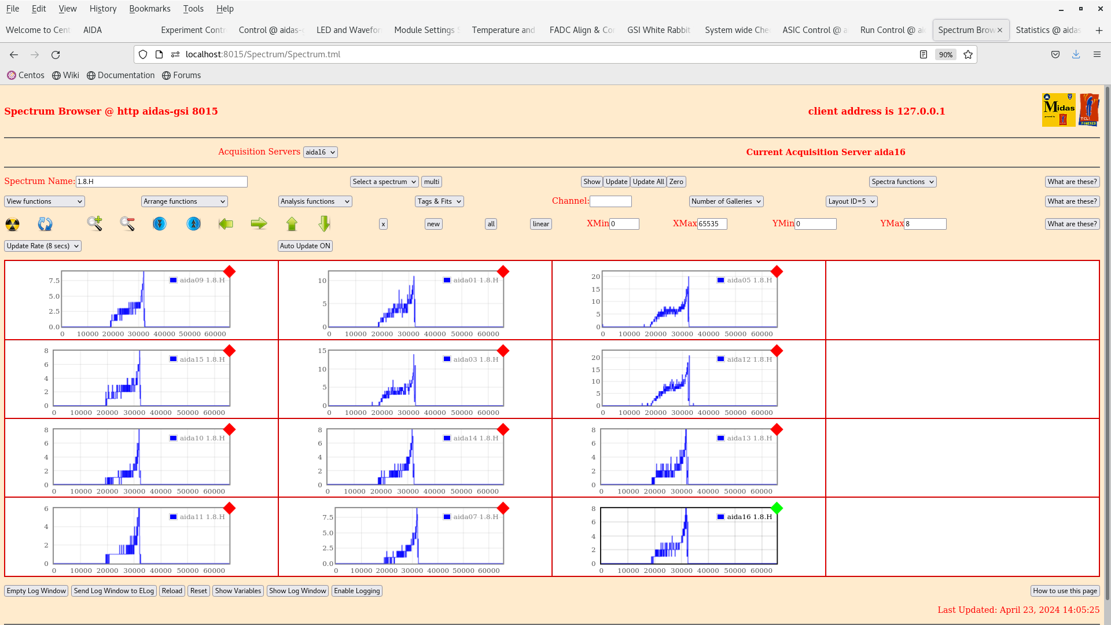Screen dimensions: 1111x625
Task: Click the blue double-down arrow icon
Action: tap(160, 223)
